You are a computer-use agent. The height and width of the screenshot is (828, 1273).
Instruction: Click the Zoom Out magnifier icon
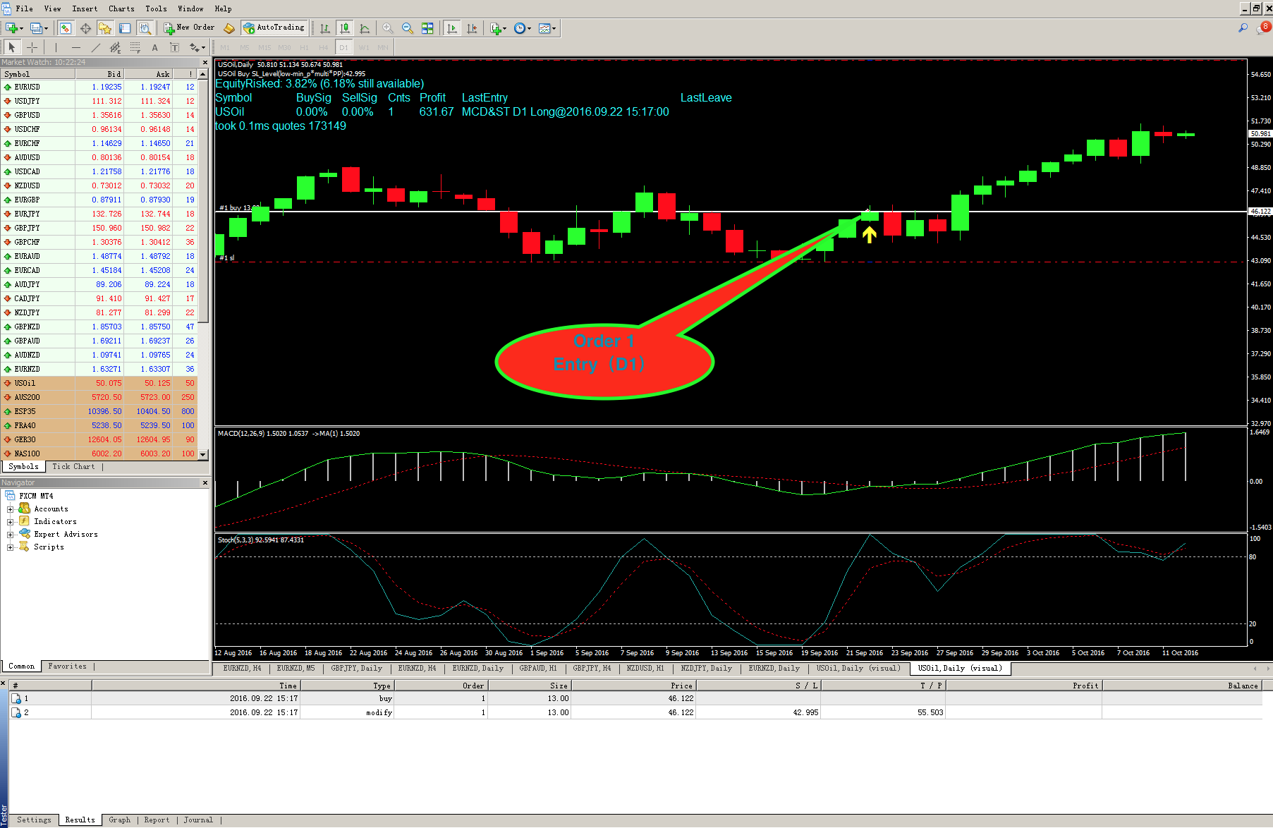pyautogui.click(x=408, y=28)
